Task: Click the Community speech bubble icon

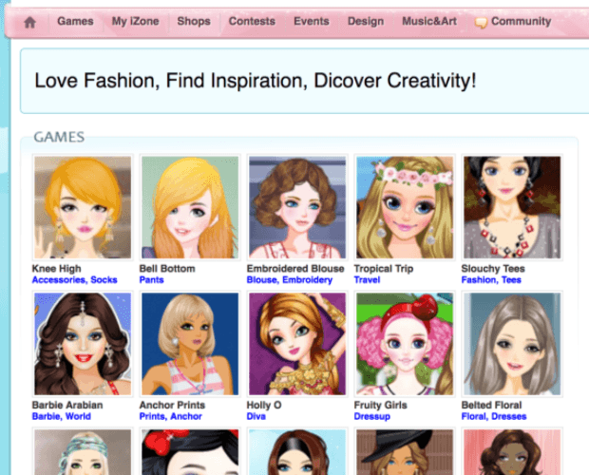Action: pyautogui.click(x=481, y=23)
